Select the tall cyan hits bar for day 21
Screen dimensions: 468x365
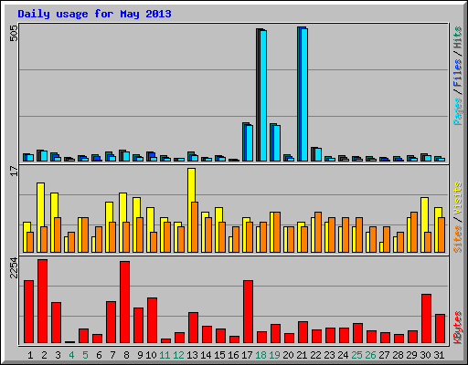(304, 95)
